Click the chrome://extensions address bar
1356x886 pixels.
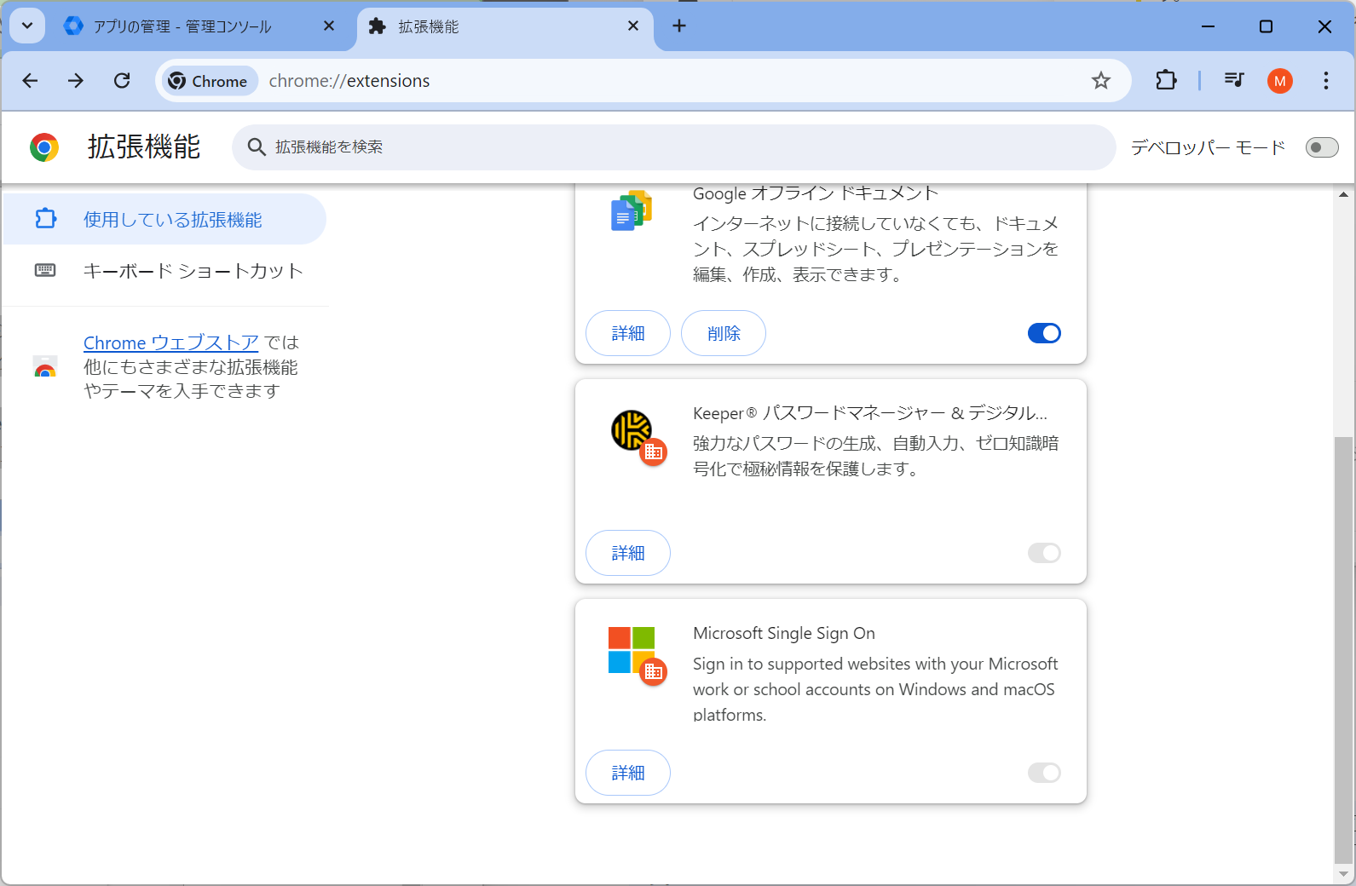click(x=643, y=81)
